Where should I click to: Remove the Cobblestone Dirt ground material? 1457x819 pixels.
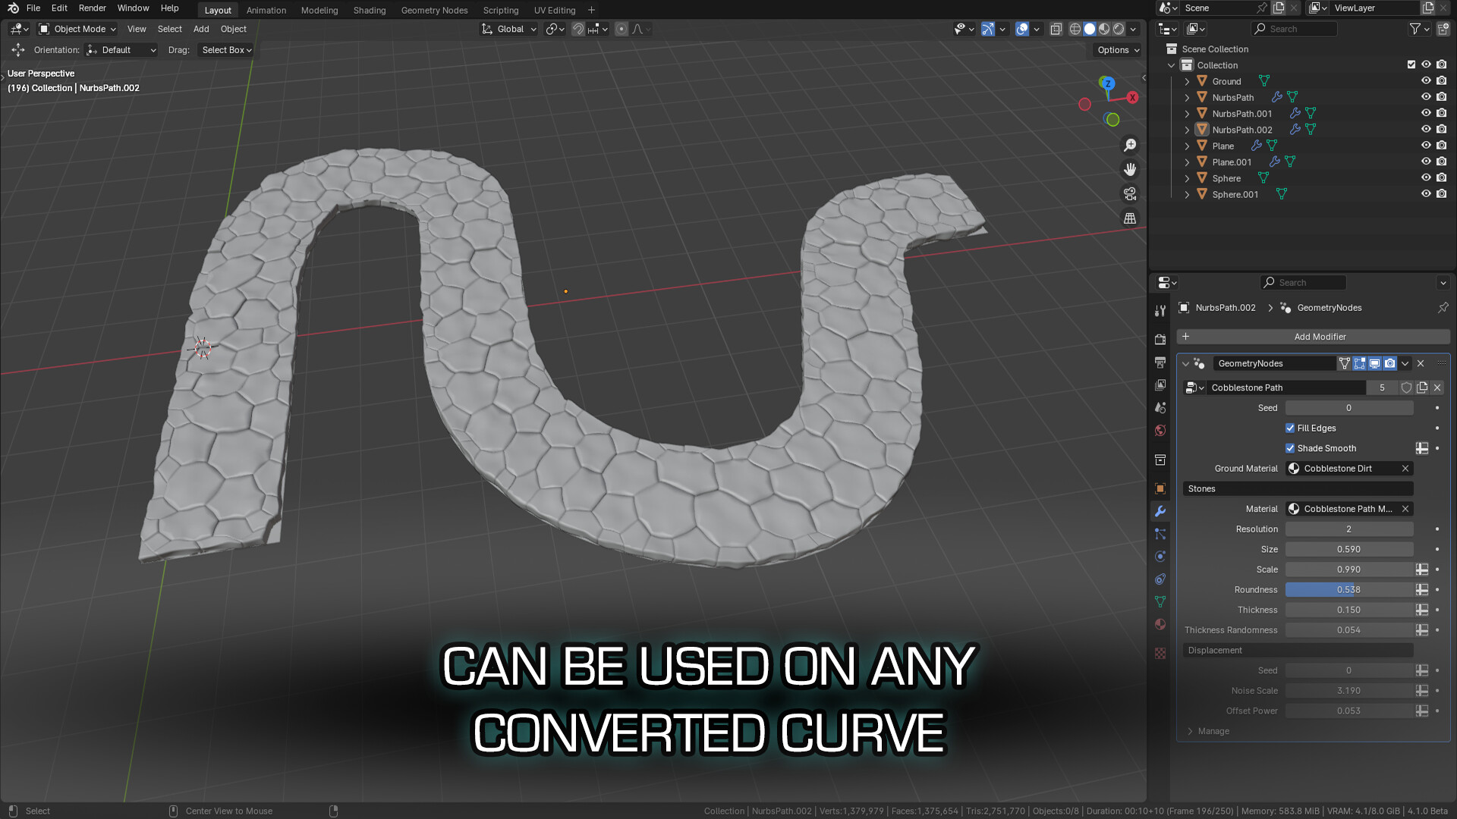tap(1405, 468)
